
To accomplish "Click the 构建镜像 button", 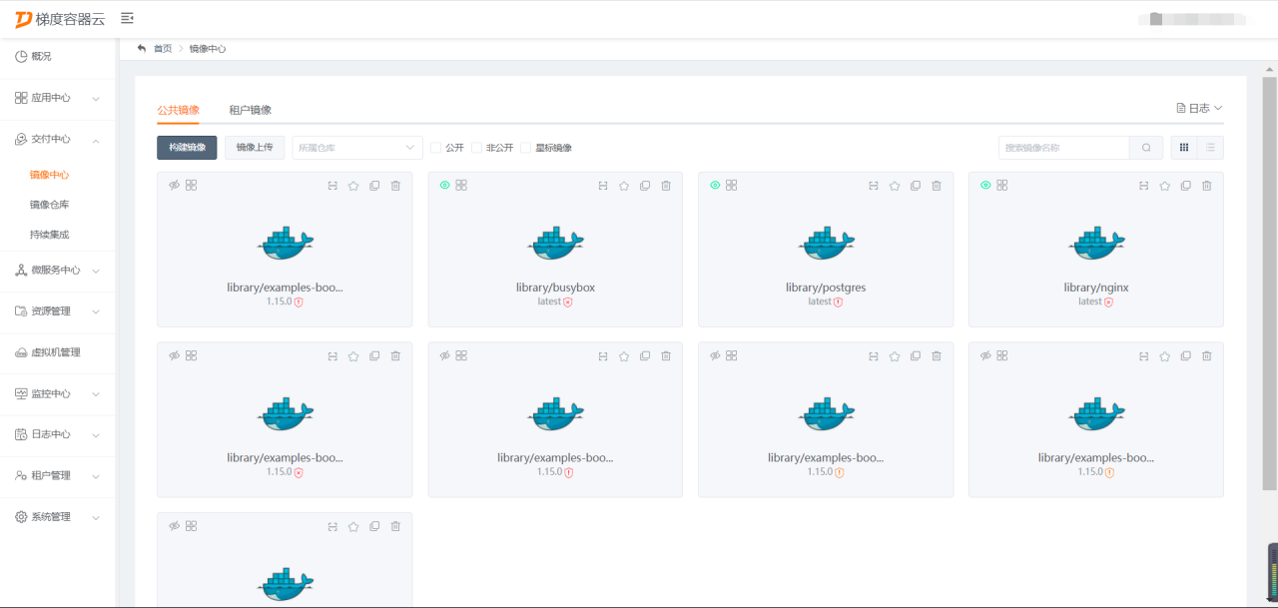I will [x=187, y=148].
